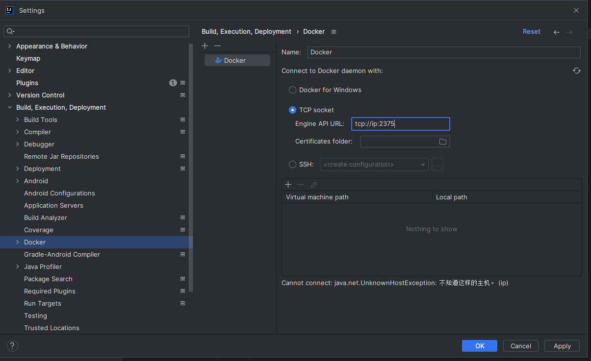Image resolution: width=591 pixels, height=361 pixels.
Task: Select the Docker for Windows radio button
Action: (292, 90)
